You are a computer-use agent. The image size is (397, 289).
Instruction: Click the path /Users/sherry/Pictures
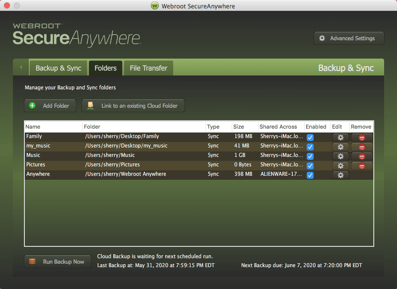(x=113, y=164)
